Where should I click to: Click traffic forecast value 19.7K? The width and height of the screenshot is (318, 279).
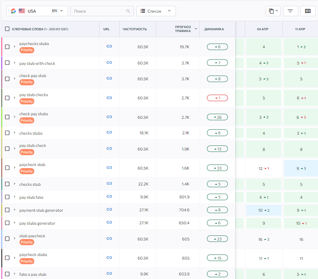[184, 47]
